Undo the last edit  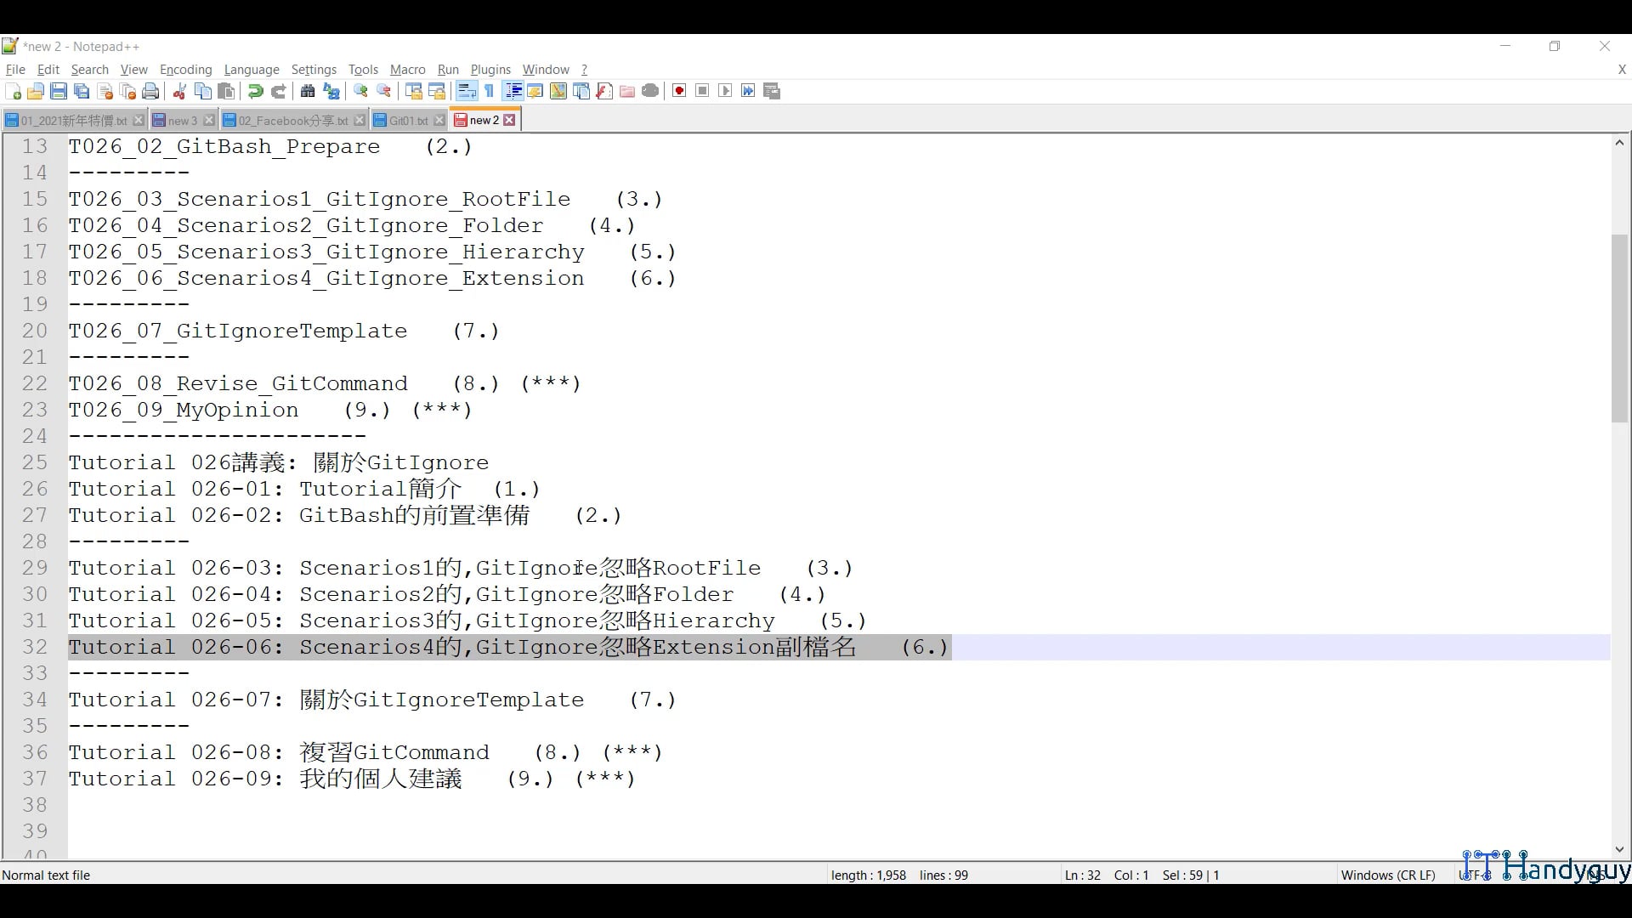(x=254, y=91)
